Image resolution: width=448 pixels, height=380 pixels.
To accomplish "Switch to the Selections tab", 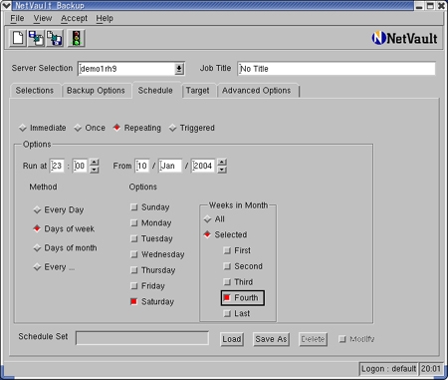I will point(35,91).
